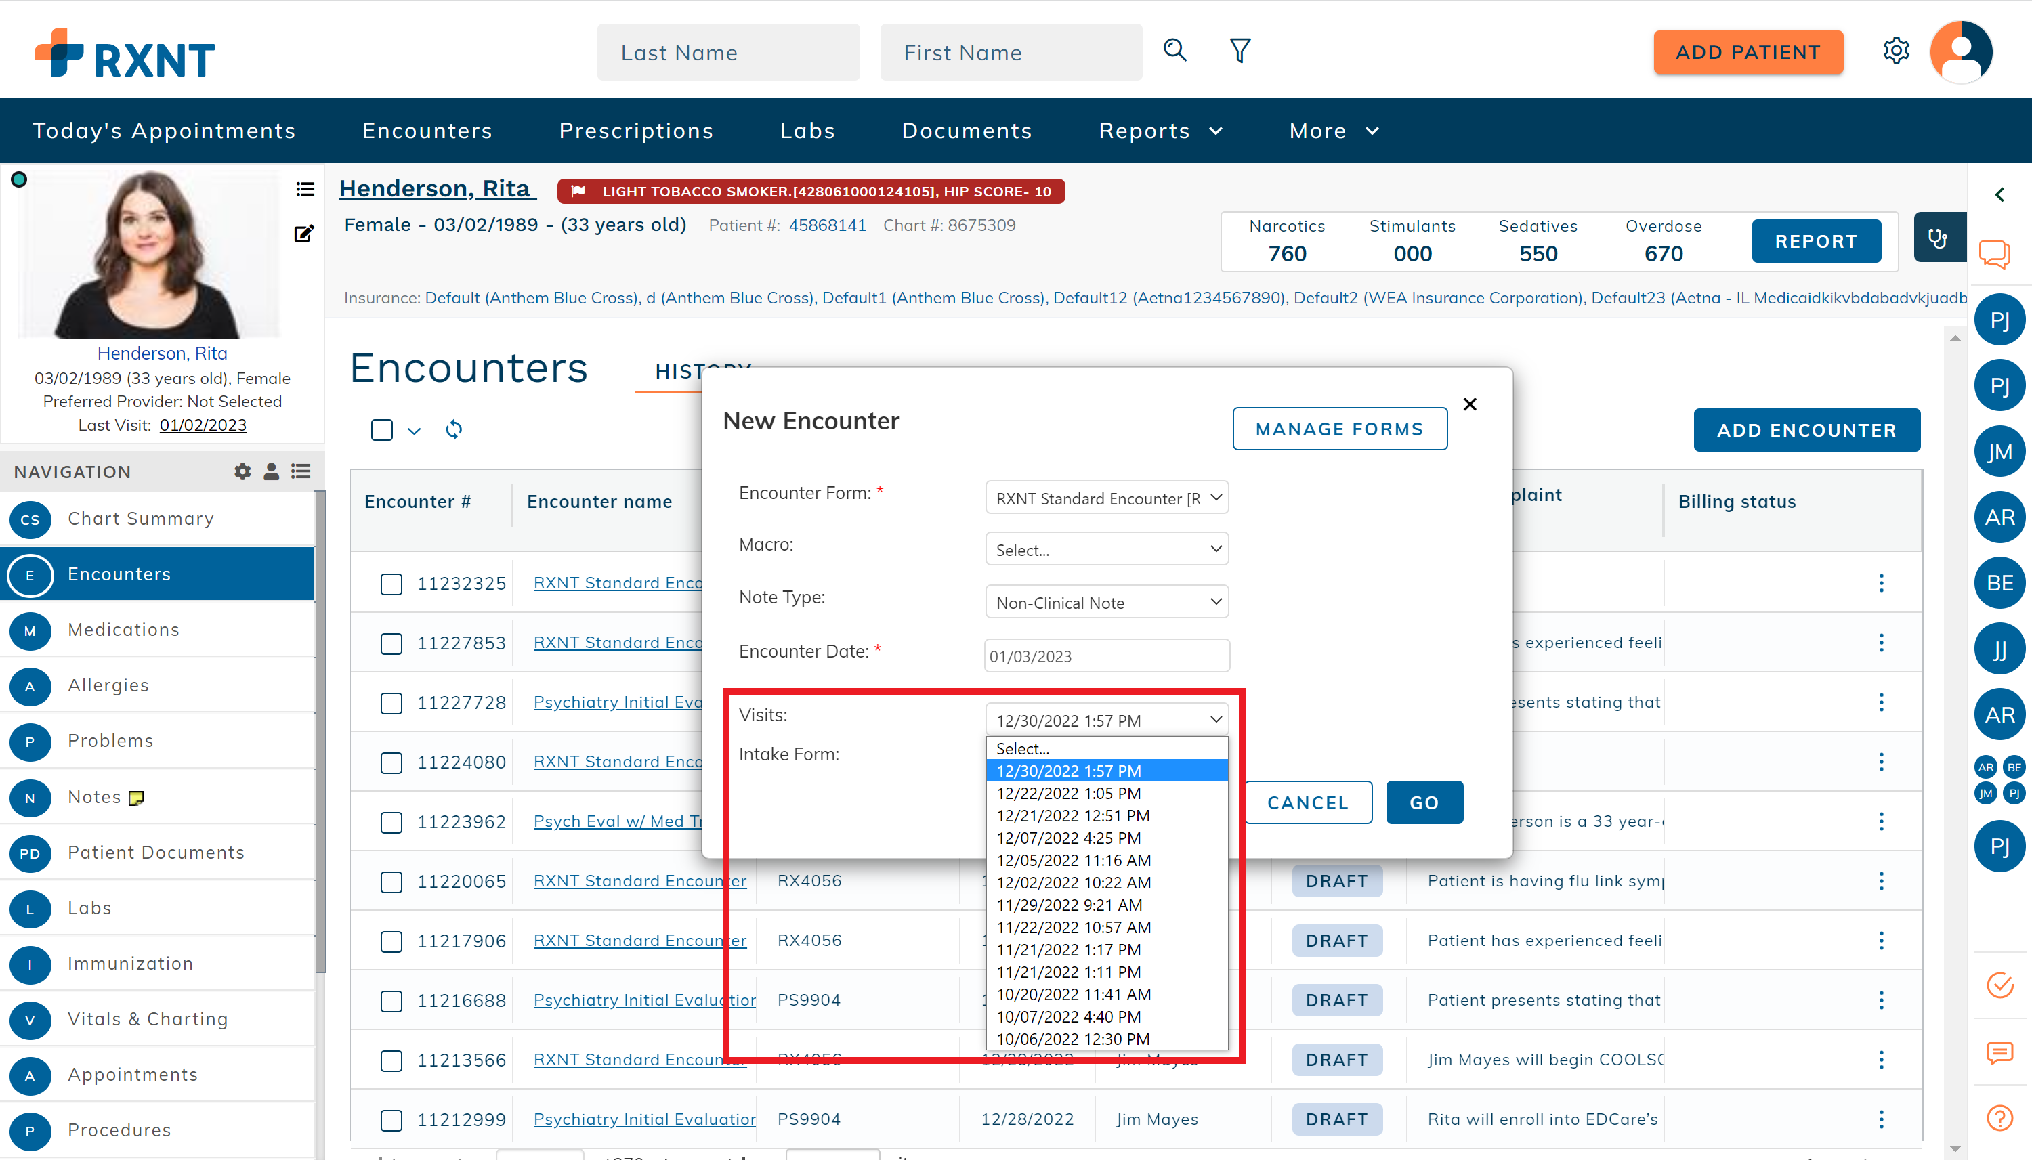Click navigation person icon
2032x1160 pixels.
pos(272,471)
